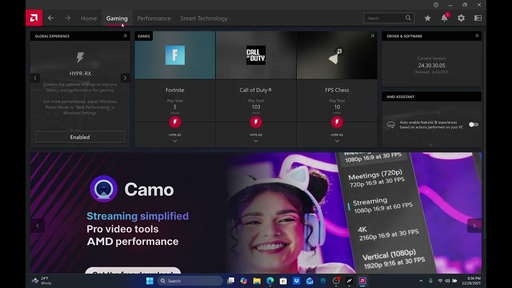
Task: Show previous Global Experience profile
Action: (x=35, y=78)
